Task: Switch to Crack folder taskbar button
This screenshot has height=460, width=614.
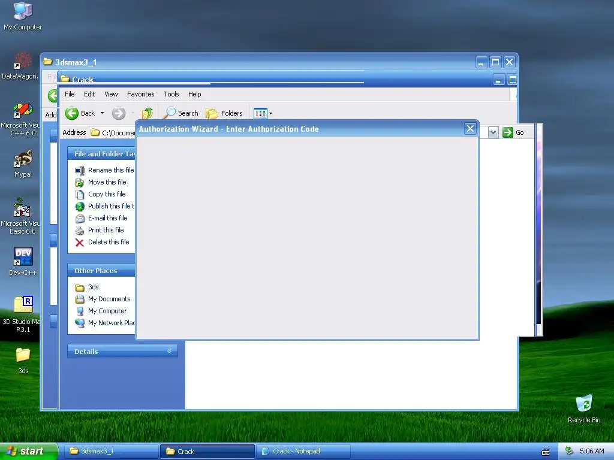Action: pyautogui.click(x=207, y=452)
